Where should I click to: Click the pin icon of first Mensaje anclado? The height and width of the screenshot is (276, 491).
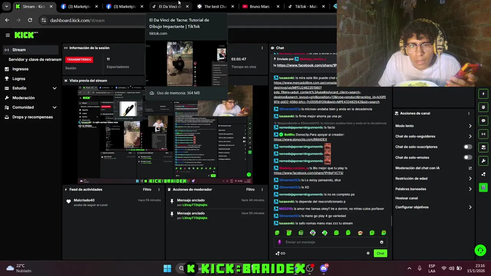click(x=172, y=201)
